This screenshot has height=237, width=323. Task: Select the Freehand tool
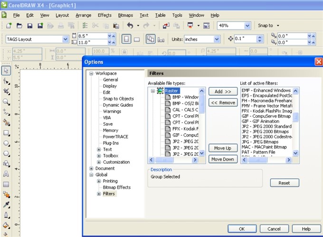coord(6,112)
